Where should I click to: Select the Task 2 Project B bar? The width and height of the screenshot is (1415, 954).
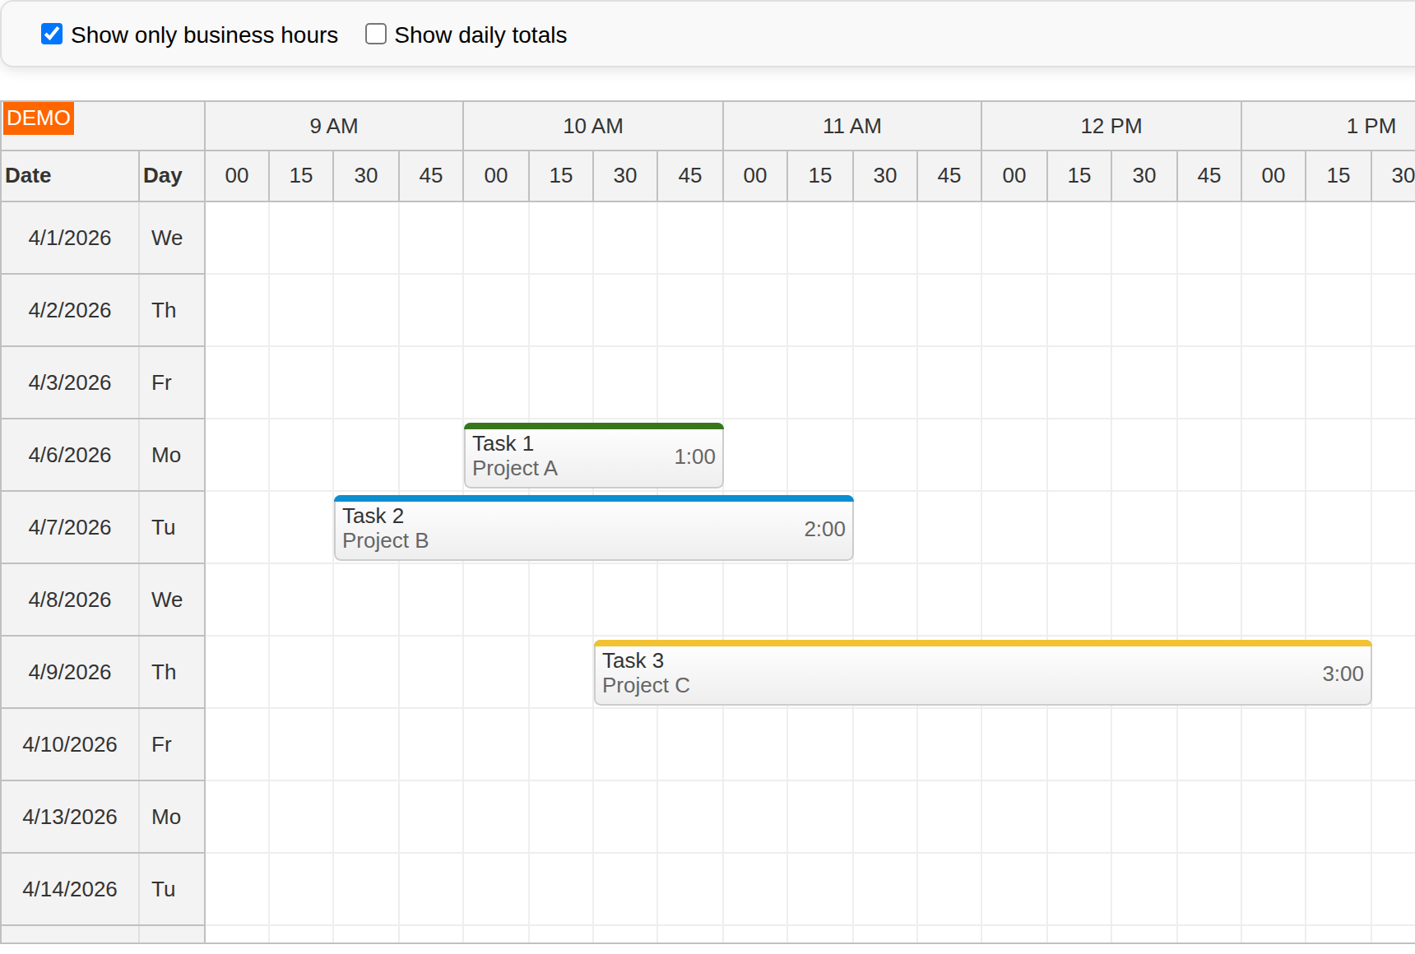pos(593,527)
